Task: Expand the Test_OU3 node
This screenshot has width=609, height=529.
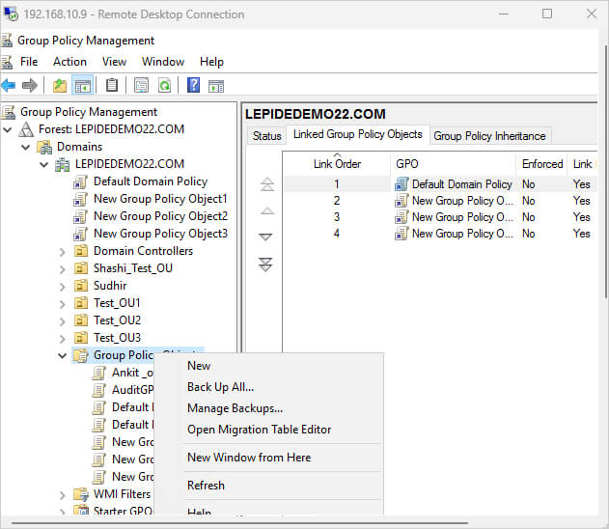Action: (63, 339)
